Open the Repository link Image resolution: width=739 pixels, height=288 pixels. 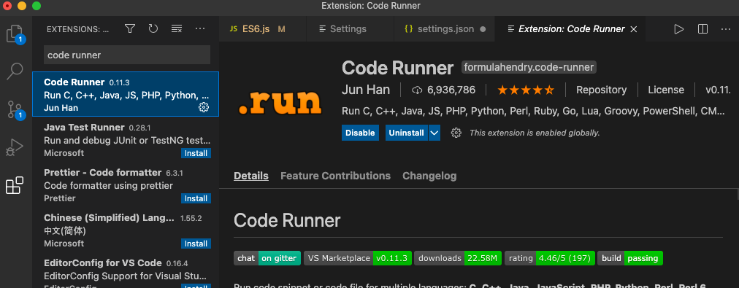pyautogui.click(x=602, y=90)
